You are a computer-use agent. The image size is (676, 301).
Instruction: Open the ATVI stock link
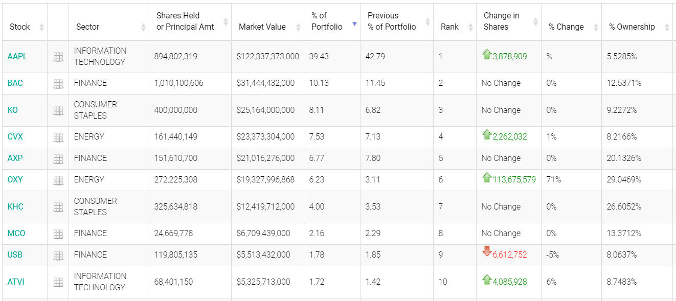(16, 282)
